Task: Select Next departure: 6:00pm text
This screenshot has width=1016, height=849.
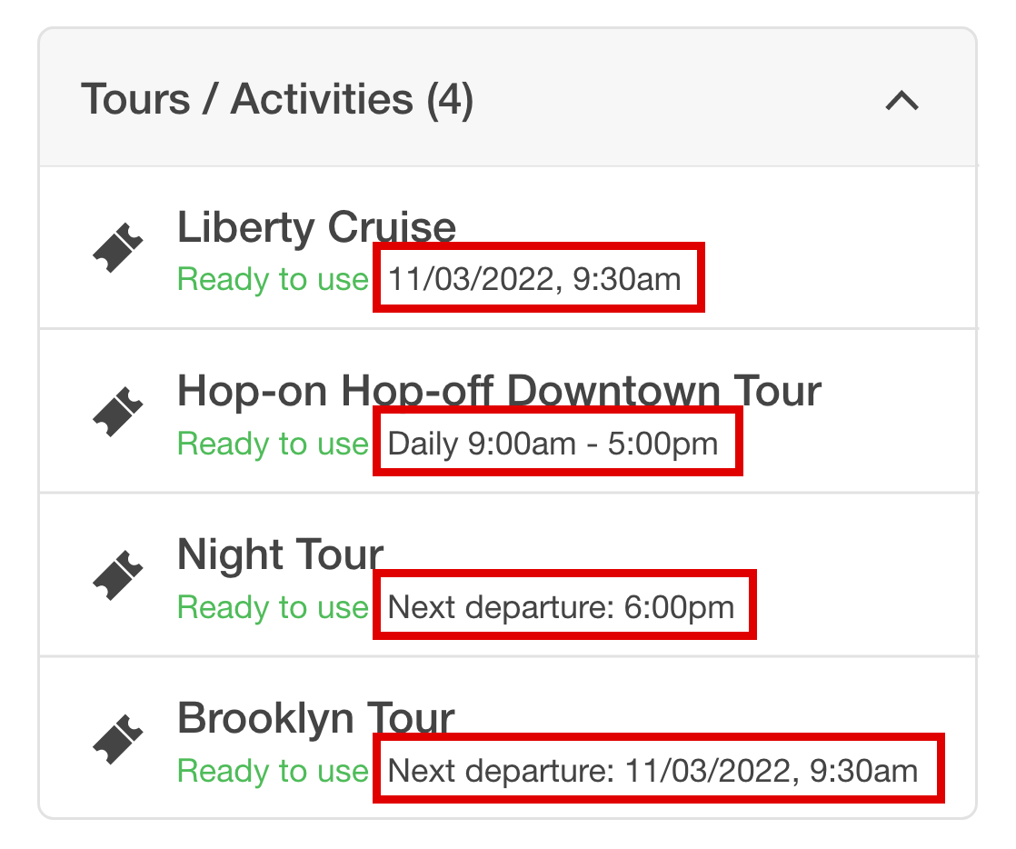Action: click(x=561, y=607)
